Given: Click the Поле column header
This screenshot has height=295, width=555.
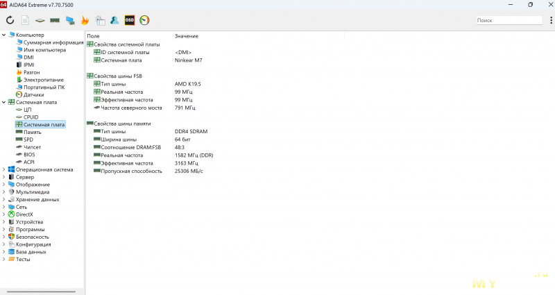Looking at the screenshot, I should pos(94,35).
